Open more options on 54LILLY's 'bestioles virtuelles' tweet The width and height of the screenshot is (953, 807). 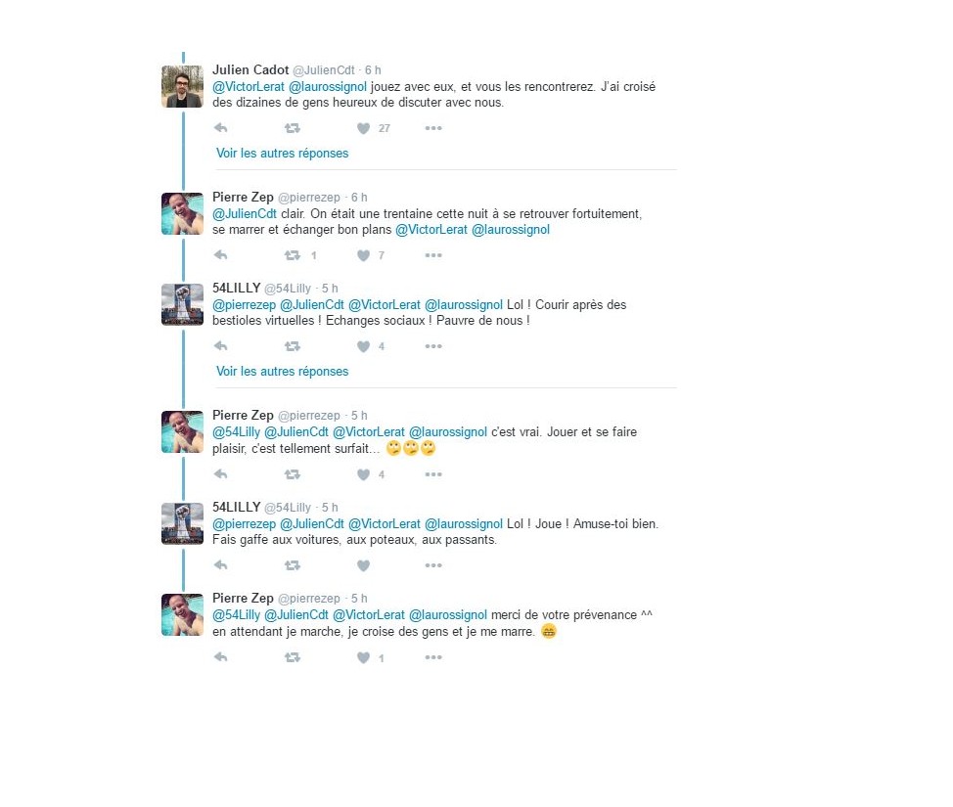433,346
